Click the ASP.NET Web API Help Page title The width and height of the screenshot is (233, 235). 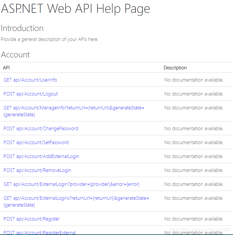pos(75,9)
